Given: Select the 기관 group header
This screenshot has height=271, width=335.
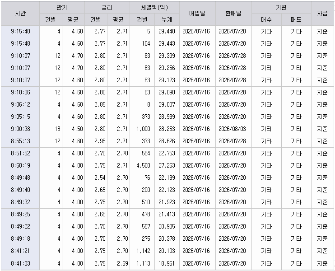Looking at the screenshot, I should click(x=281, y=8).
